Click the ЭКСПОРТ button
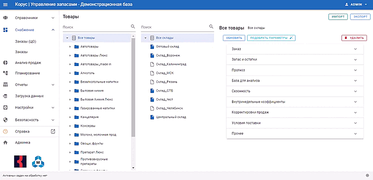373x180 pixels. pos(360,17)
